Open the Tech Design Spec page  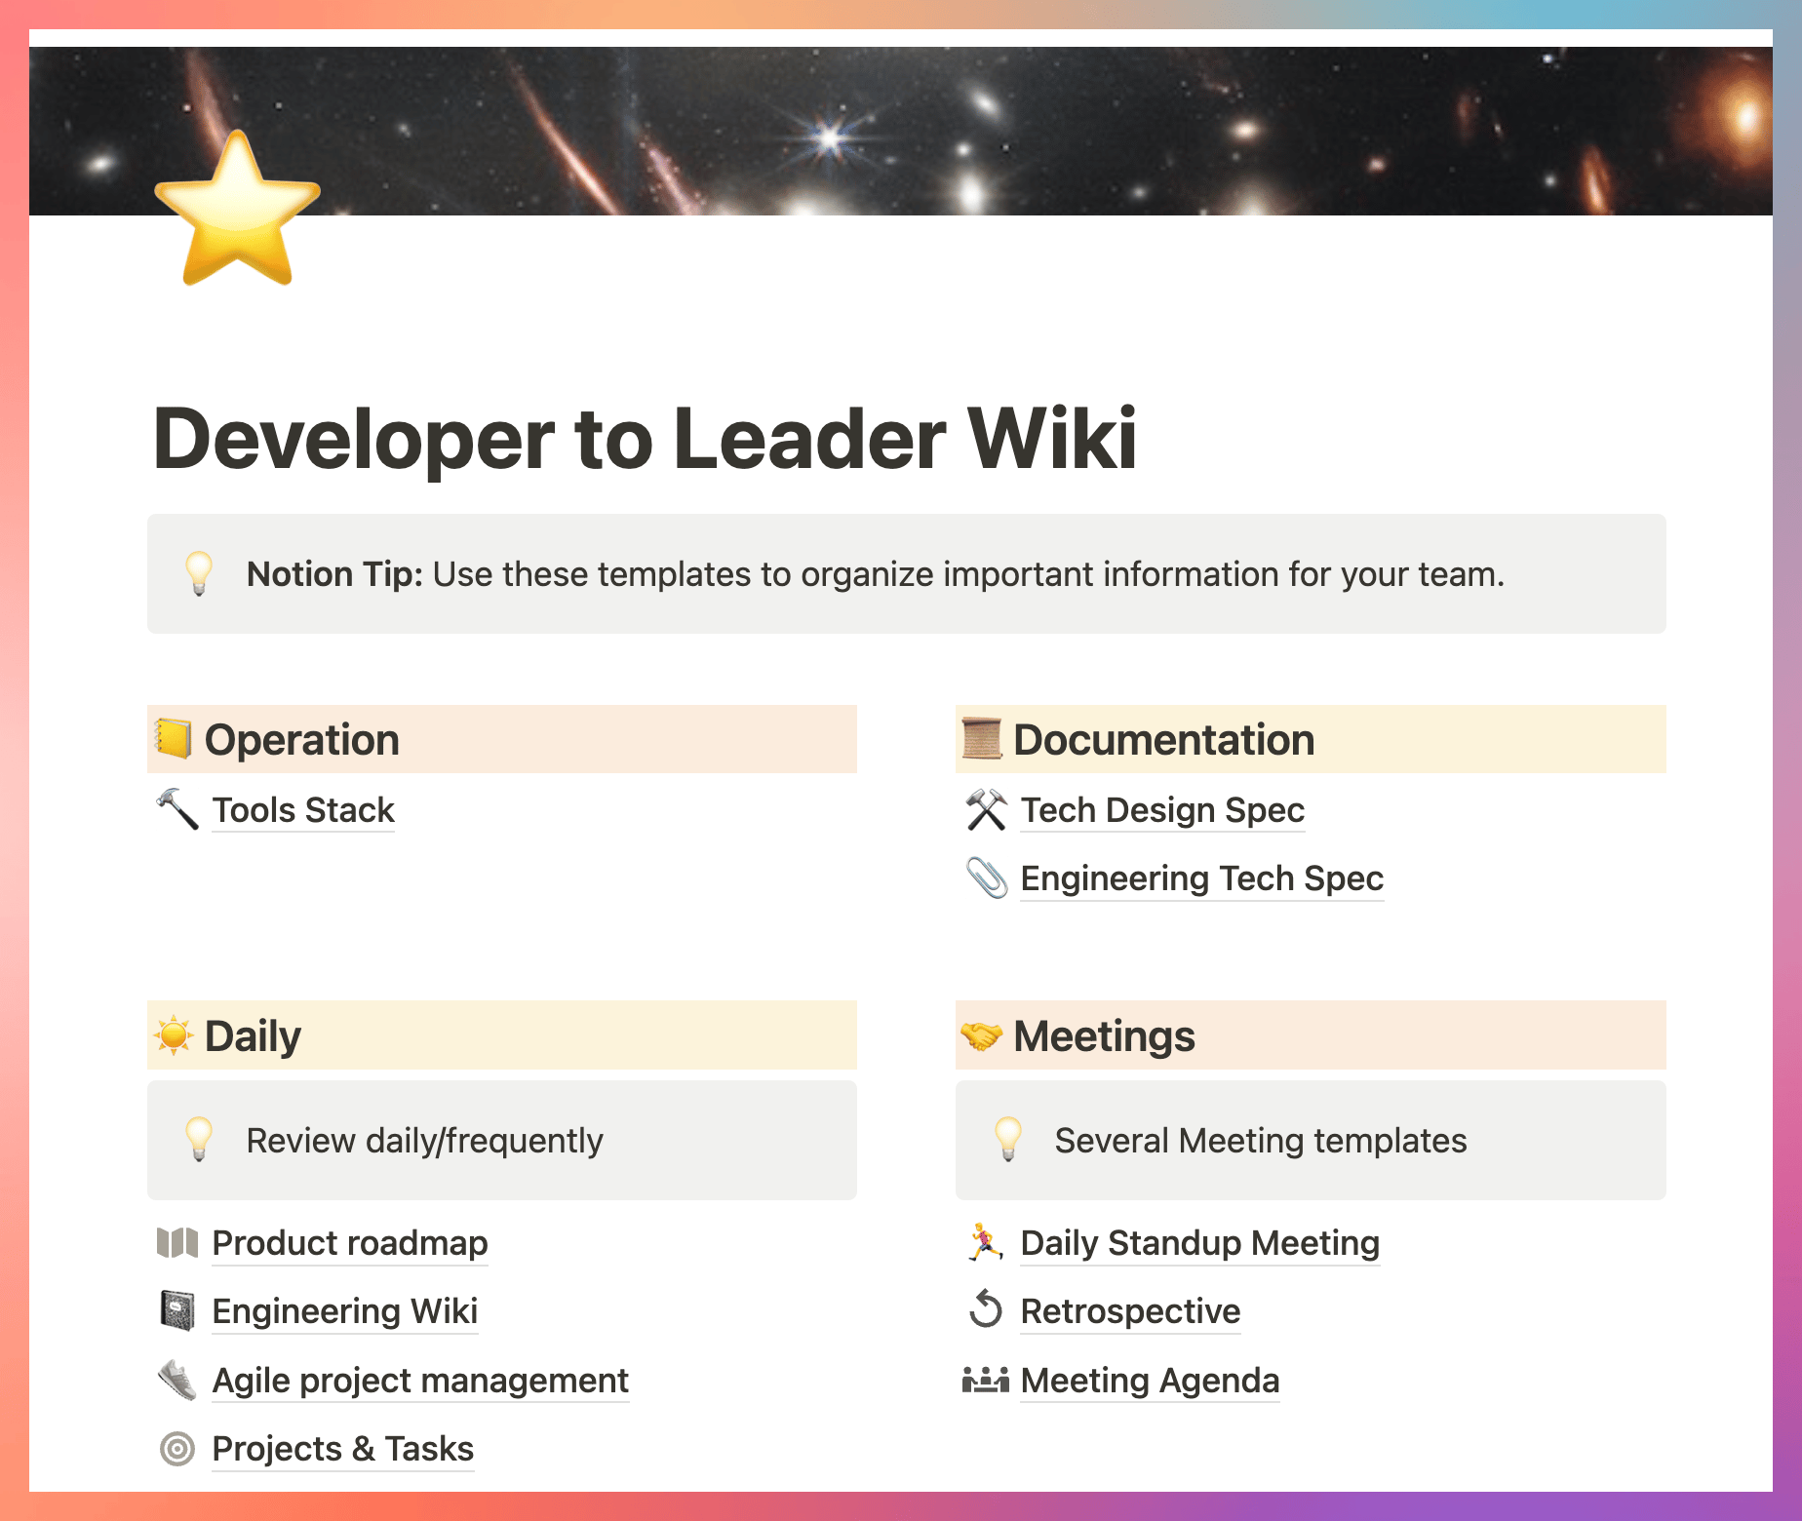pyautogui.click(x=1162, y=810)
